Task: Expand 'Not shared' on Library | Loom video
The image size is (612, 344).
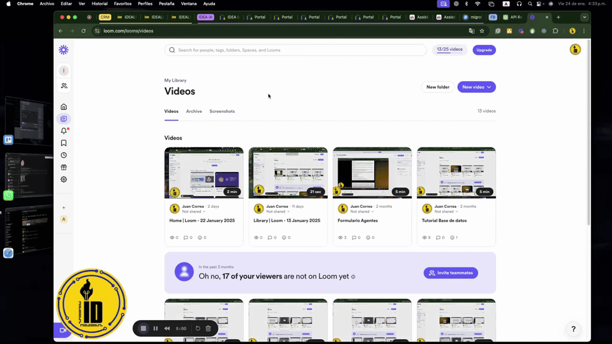Action: (x=278, y=212)
